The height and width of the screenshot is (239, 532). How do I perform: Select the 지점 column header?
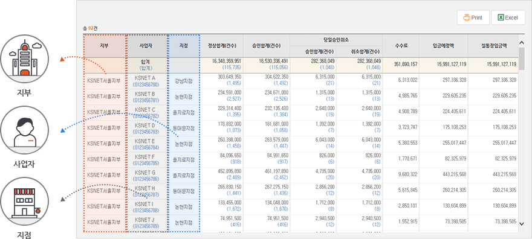pyautogui.click(x=184, y=45)
